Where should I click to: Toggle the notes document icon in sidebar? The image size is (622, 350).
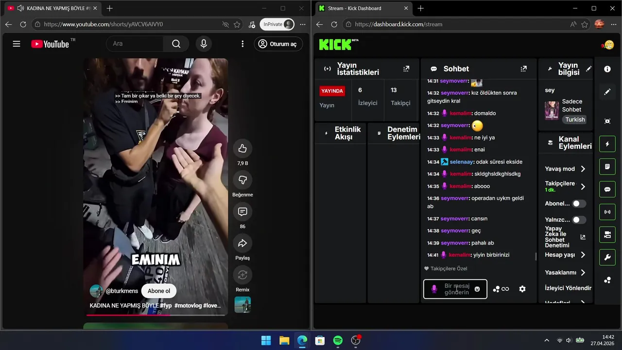point(607,167)
